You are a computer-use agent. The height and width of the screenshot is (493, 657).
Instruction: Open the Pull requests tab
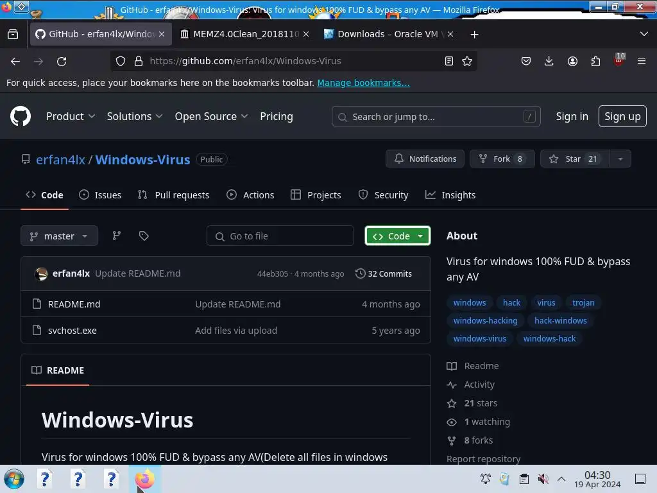click(x=173, y=195)
